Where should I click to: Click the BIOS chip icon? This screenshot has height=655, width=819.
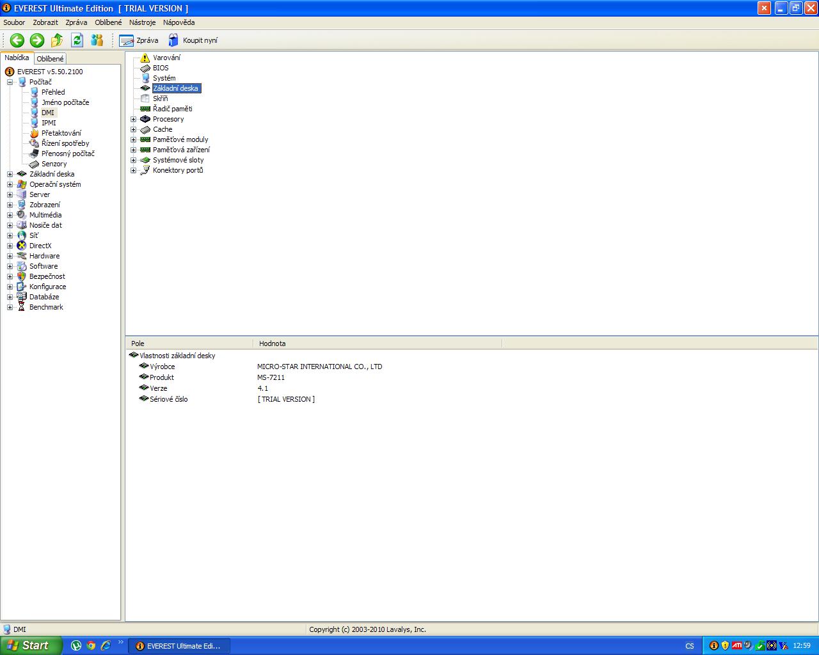tap(145, 68)
